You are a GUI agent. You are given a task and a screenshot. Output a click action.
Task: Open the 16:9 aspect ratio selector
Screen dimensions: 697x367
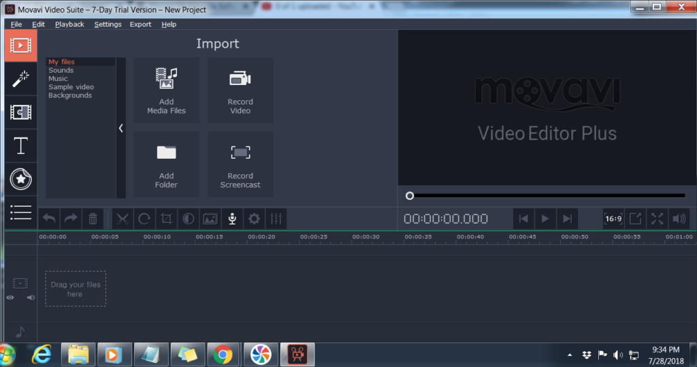pos(613,219)
